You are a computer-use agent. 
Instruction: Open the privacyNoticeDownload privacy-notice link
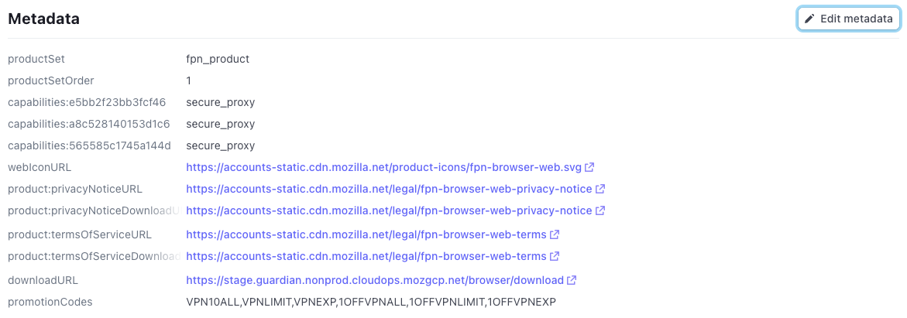(x=390, y=211)
